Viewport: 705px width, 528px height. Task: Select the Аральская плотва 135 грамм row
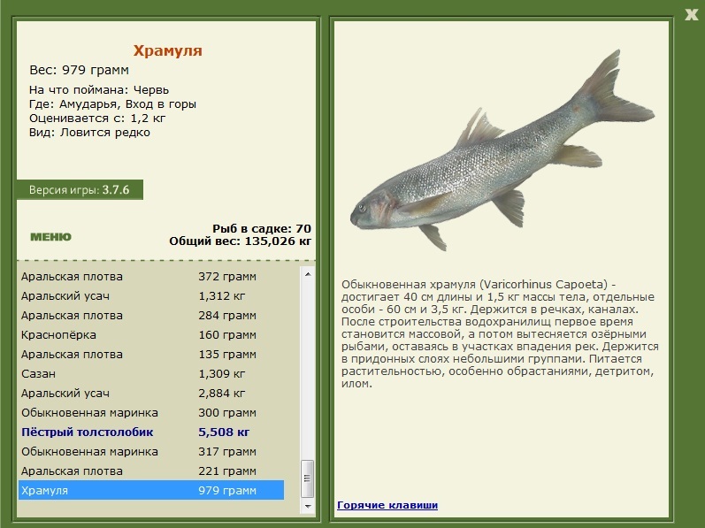[x=151, y=354]
